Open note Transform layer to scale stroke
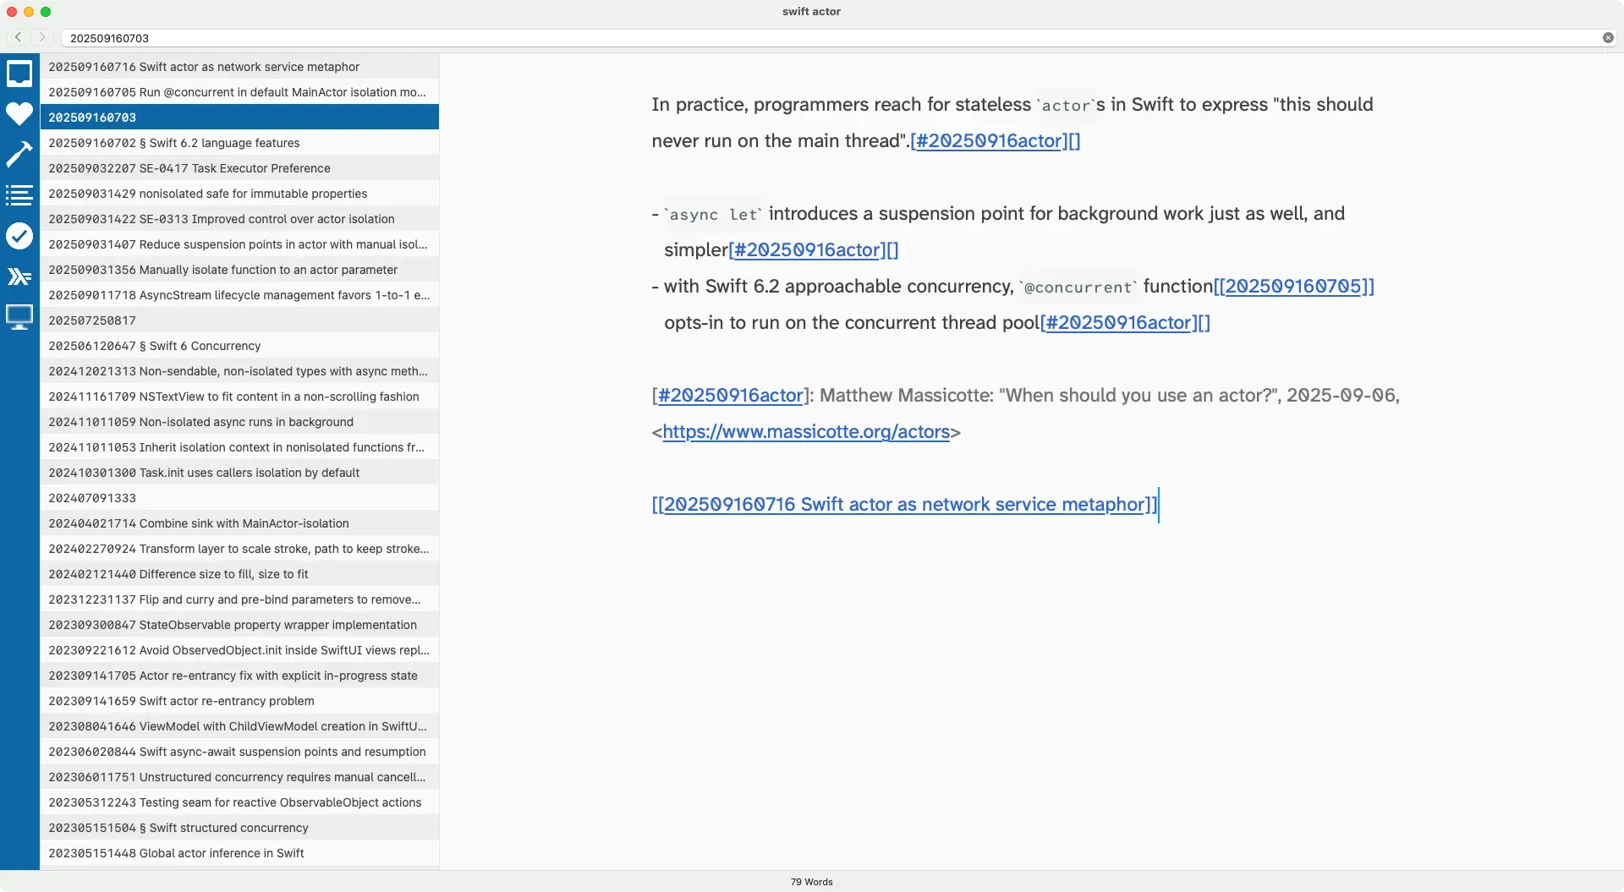The height and width of the screenshot is (892, 1624). coord(239,549)
